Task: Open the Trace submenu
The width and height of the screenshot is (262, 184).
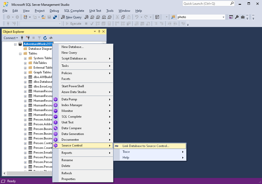Action: point(150,152)
